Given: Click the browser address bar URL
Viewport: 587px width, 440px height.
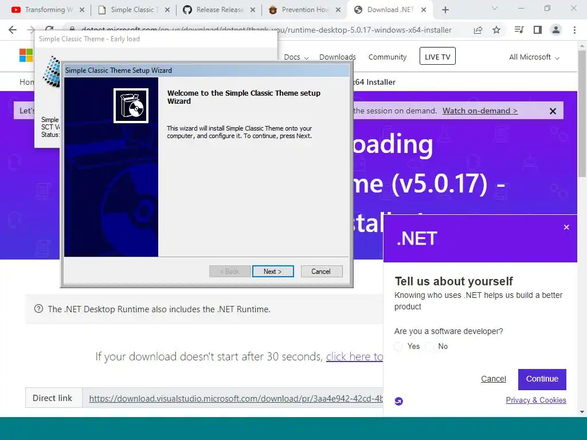Looking at the screenshot, I should (266, 30).
